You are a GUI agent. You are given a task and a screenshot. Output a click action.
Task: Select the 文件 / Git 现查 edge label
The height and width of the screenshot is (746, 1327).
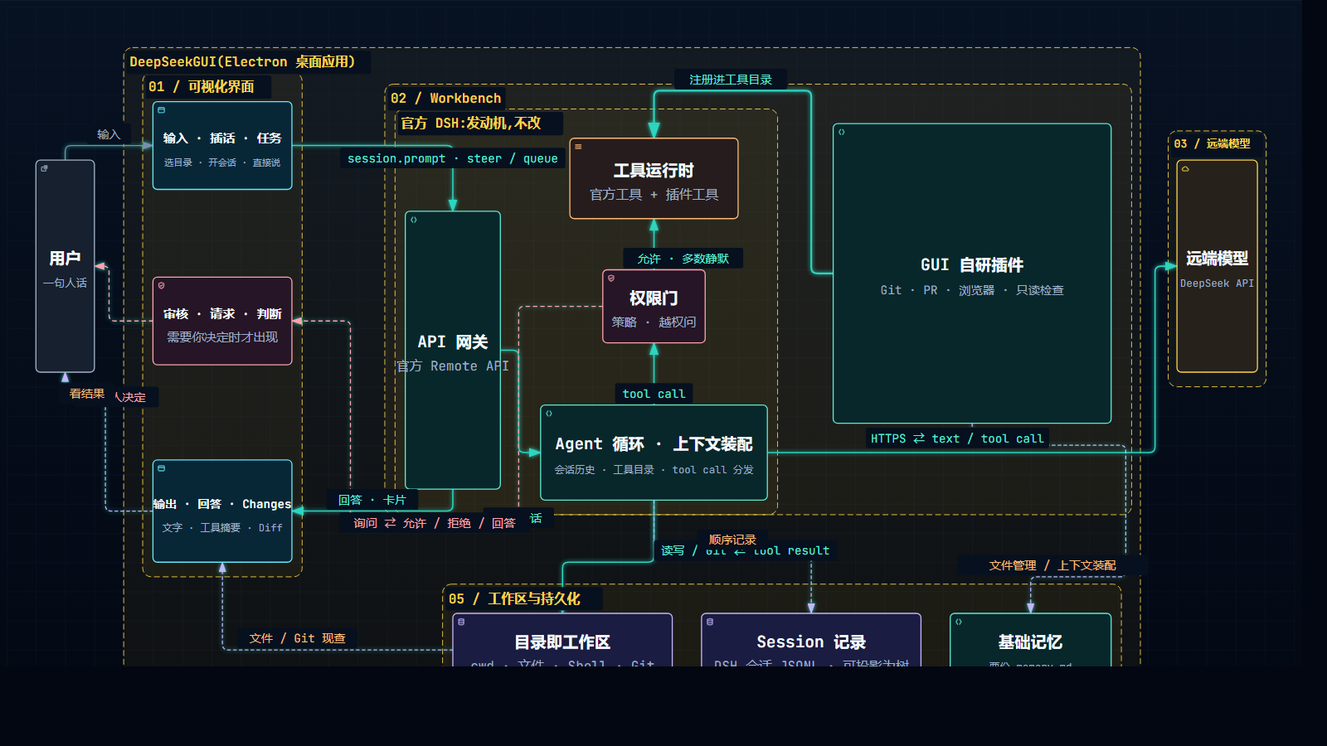297,638
